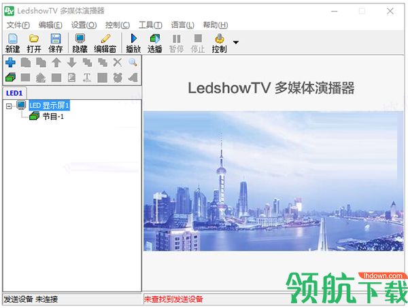Click the stacked layers icon left of X

tap(103, 62)
